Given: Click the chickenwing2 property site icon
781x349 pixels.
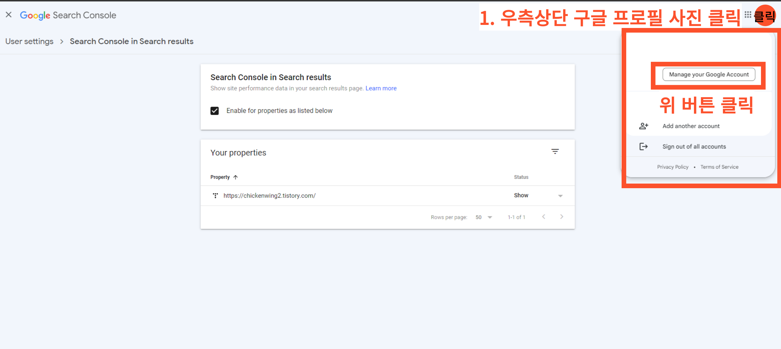Looking at the screenshot, I should [x=215, y=196].
